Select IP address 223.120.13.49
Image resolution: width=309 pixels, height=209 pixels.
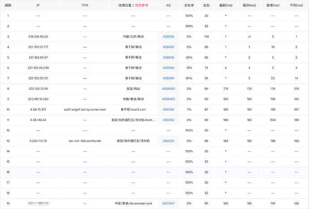pos(38,88)
